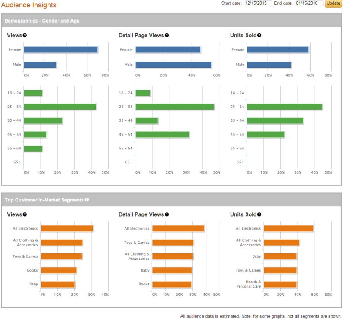Image resolution: width=346 pixels, height=321 pixels.
Task: Click the '65+' label in Views age chart
Action: click(x=17, y=162)
